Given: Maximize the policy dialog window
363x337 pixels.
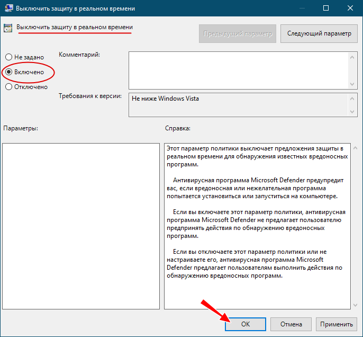Looking at the screenshot, I should (x=326, y=8).
